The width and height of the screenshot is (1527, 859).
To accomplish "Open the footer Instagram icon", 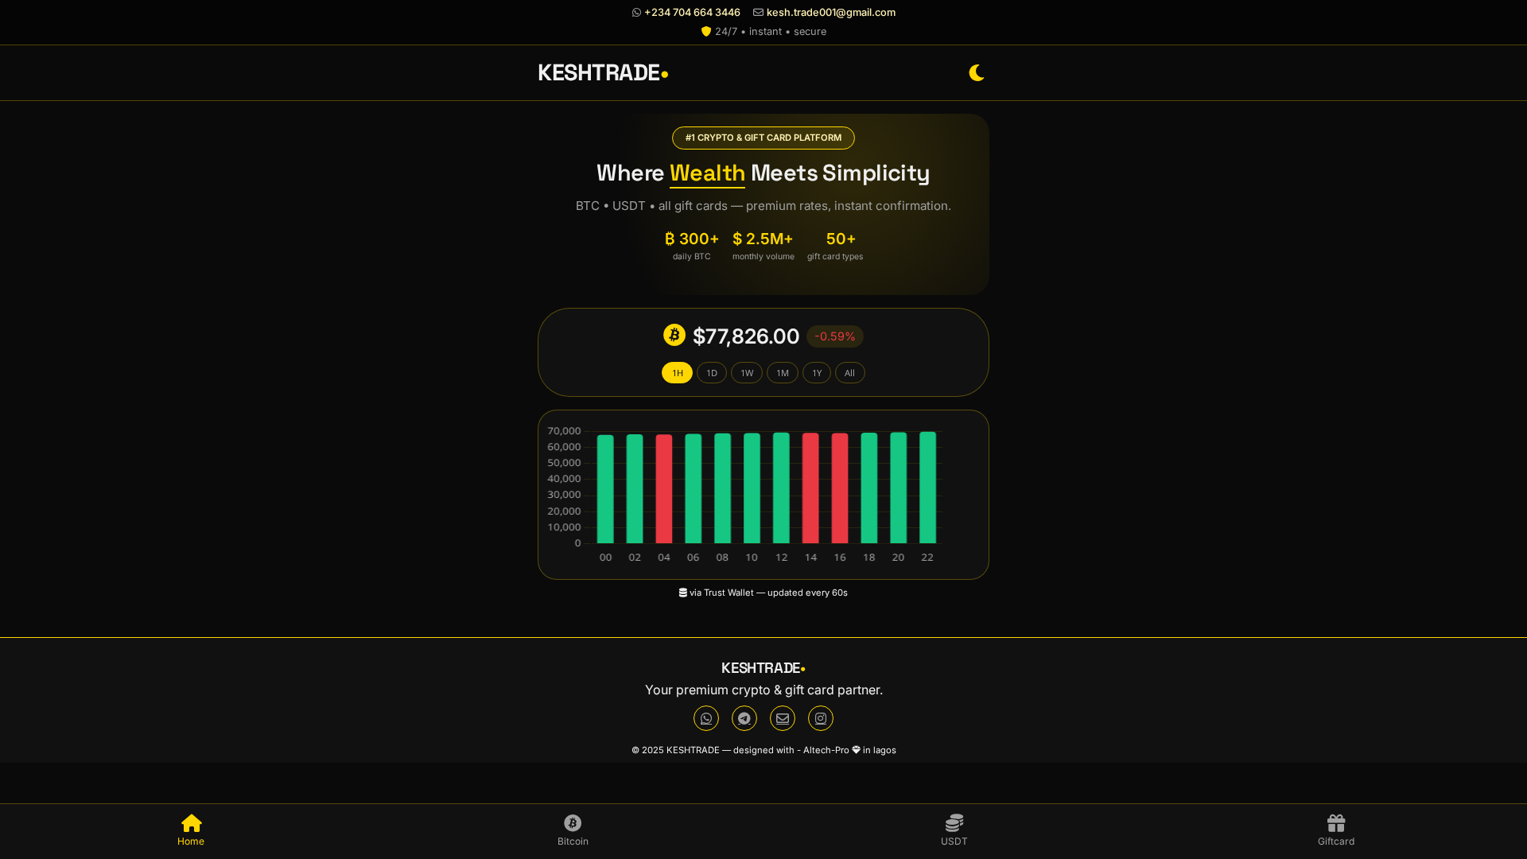I will [x=821, y=718].
